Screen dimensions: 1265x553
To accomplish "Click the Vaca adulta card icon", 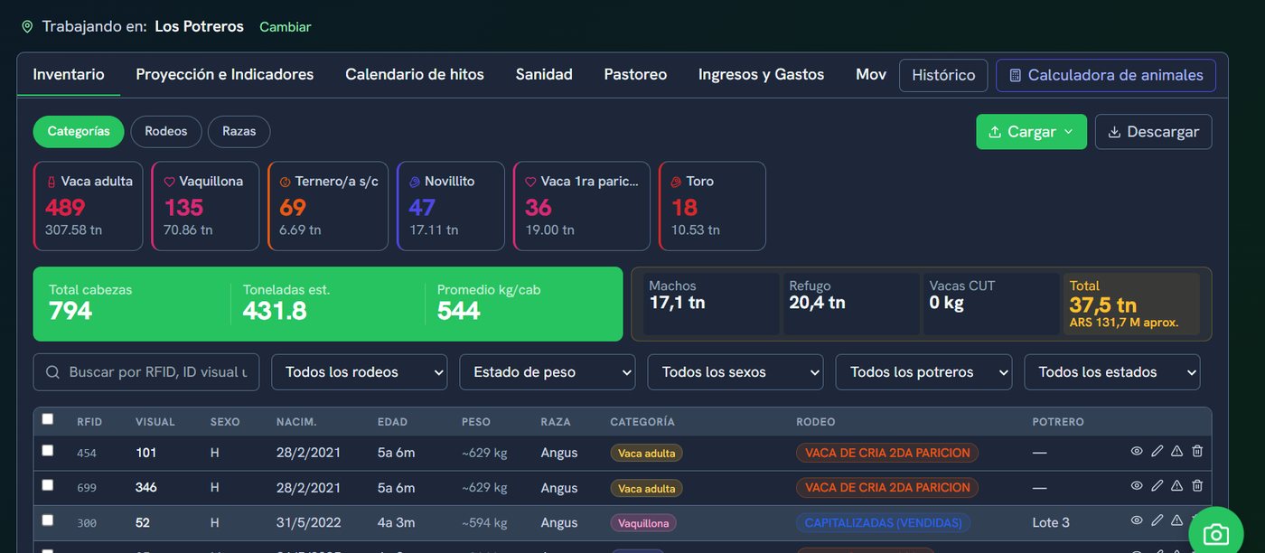I will click(51, 182).
